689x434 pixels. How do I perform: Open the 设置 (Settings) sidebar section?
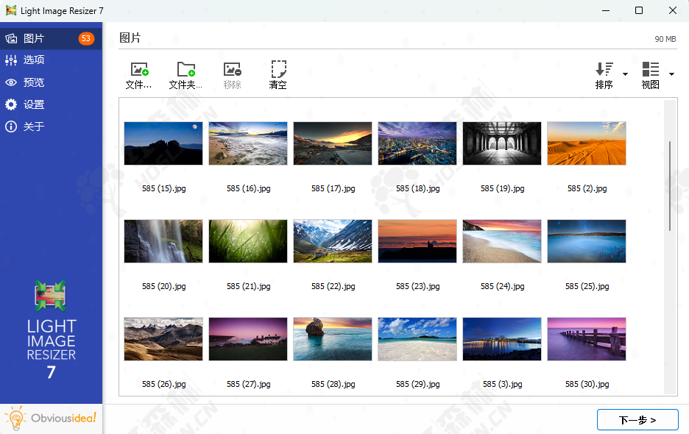[51, 104]
